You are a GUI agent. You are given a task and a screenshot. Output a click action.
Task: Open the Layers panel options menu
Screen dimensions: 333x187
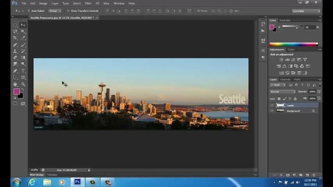(319, 79)
